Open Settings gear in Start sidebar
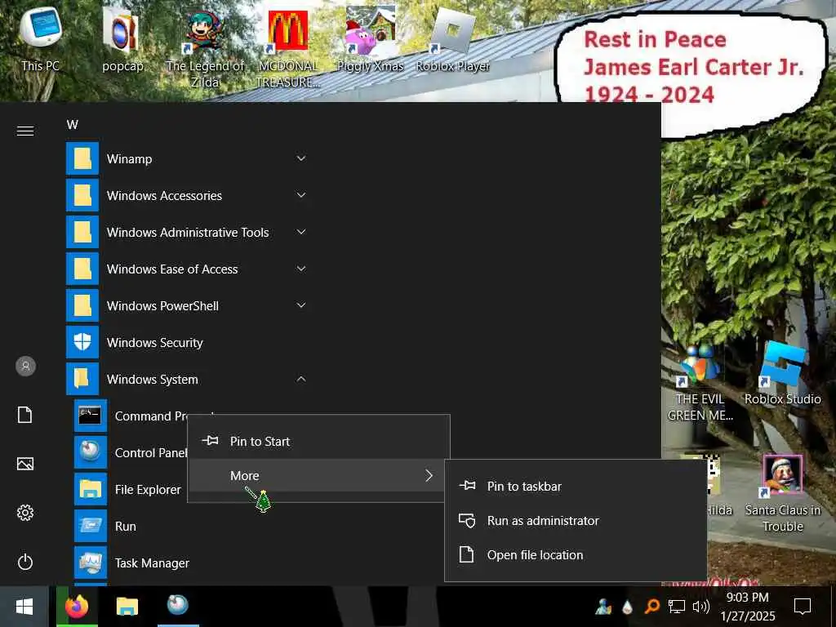This screenshot has height=627, width=836. point(25,513)
